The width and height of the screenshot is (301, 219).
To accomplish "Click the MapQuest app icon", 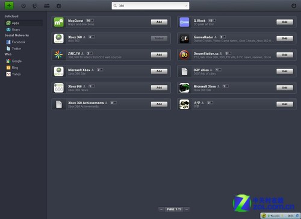I will tap(59, 22).
